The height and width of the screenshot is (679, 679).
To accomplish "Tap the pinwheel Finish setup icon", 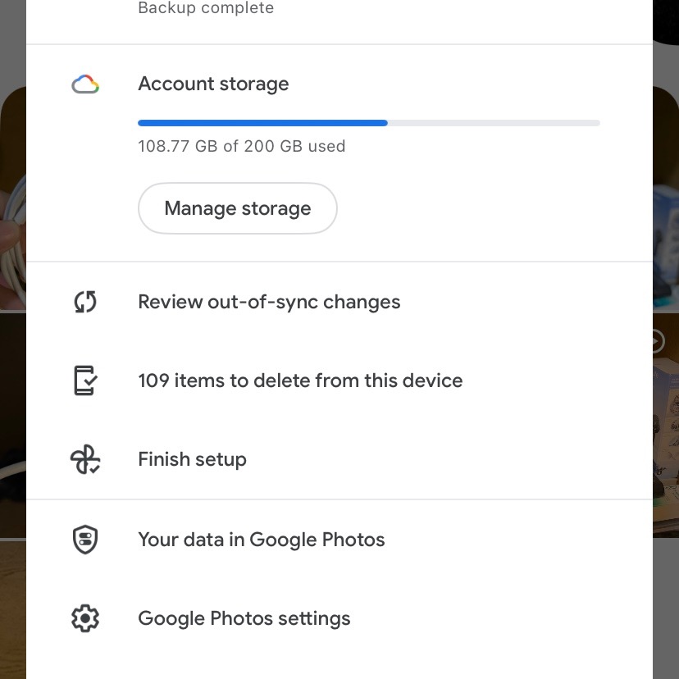I will pyautogui.click(x=85, y=459).
